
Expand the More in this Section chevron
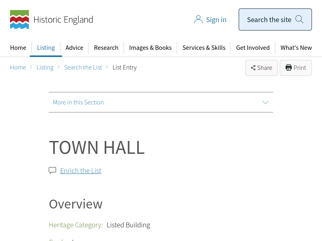[265, 102]
